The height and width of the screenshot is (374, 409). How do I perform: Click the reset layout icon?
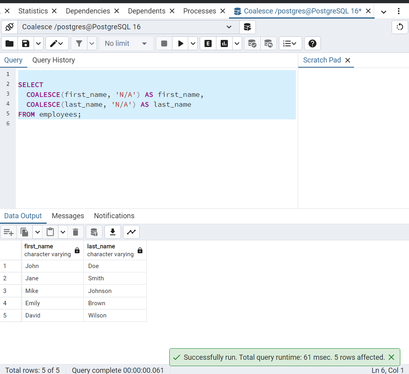click(400, 27)
